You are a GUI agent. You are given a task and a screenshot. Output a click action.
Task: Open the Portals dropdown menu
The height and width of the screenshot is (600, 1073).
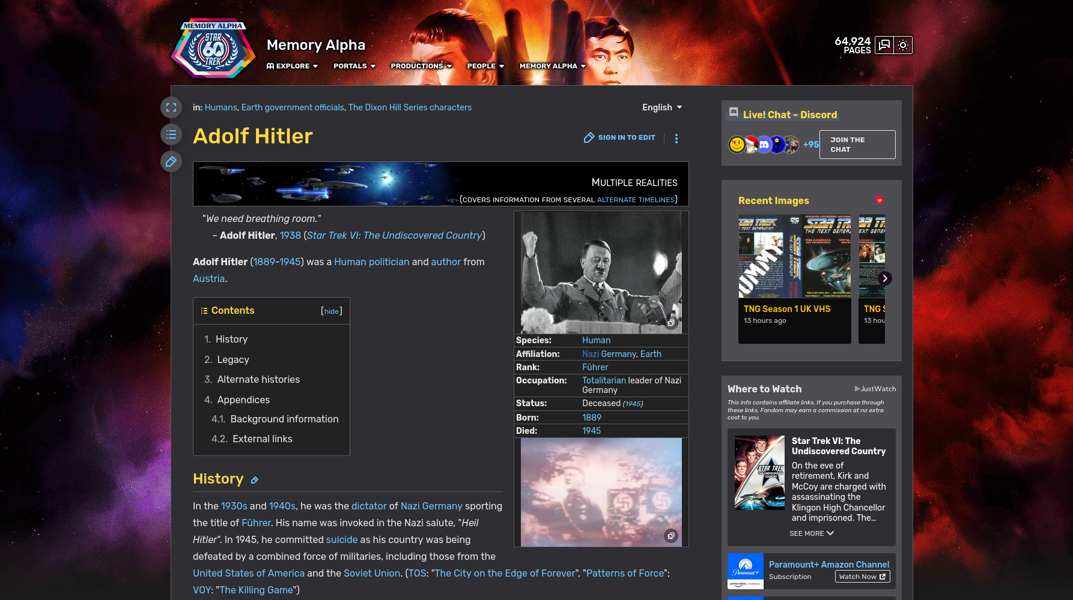tap(354, 66)
